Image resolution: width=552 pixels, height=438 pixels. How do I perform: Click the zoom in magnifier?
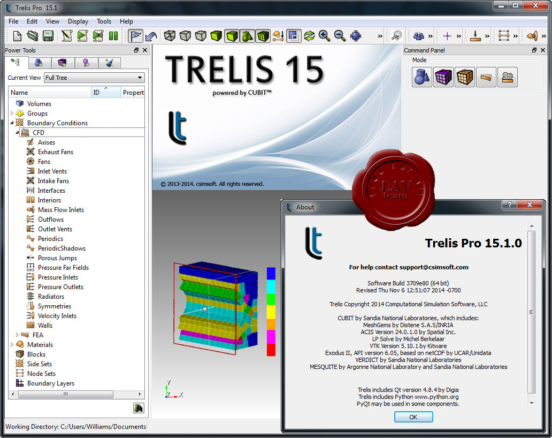[x=324, y=36]
